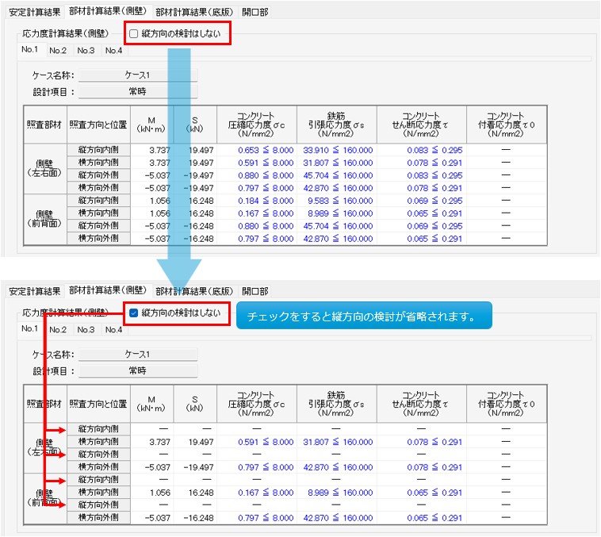
Task: Select No.4 sub-tab in upper panel
Action: tap(113, 50)
